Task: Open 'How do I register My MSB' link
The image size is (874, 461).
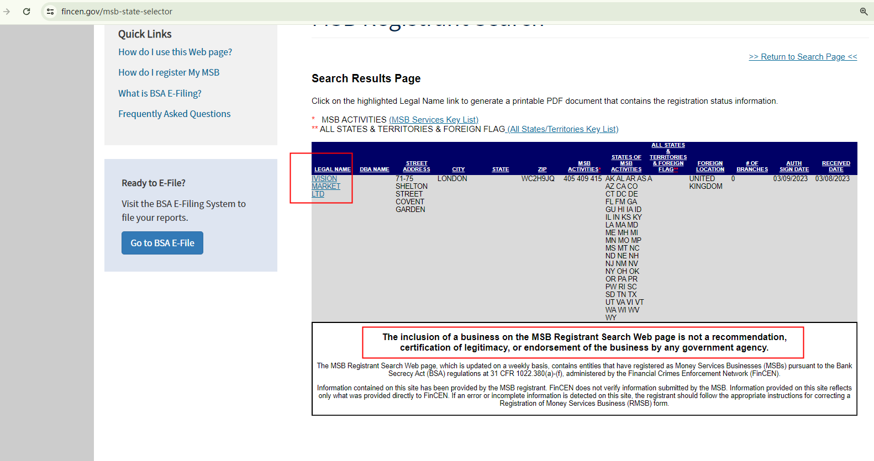Action: point(169,72)
